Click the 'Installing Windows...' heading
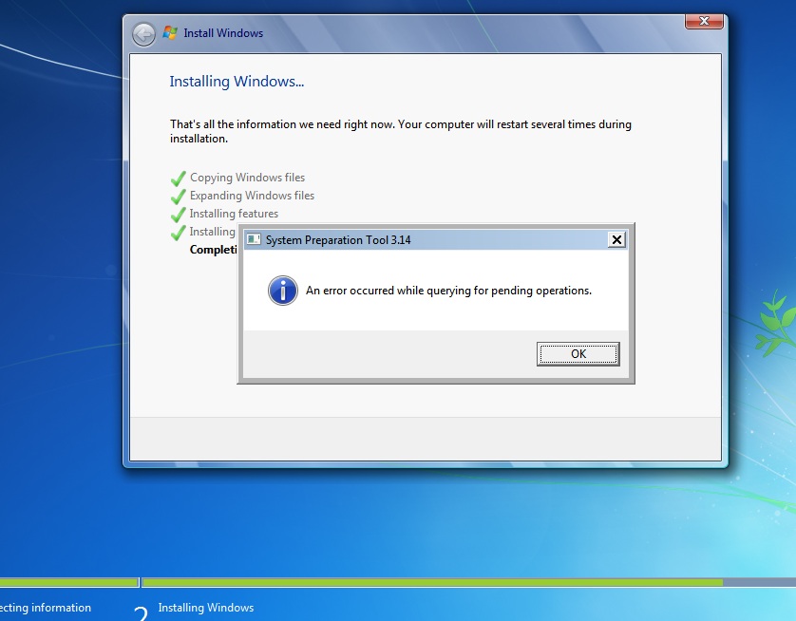 tap(237, 81)
